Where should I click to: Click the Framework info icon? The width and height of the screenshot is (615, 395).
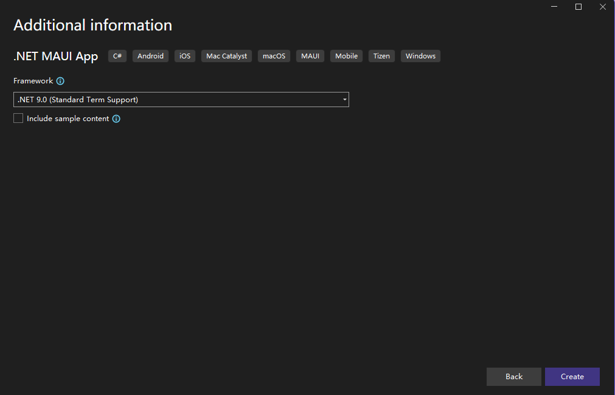(x=60, y=81)
